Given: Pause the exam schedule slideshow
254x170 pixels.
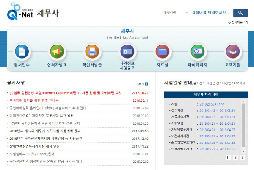Looking at the screenshot, I should (229, 158).
